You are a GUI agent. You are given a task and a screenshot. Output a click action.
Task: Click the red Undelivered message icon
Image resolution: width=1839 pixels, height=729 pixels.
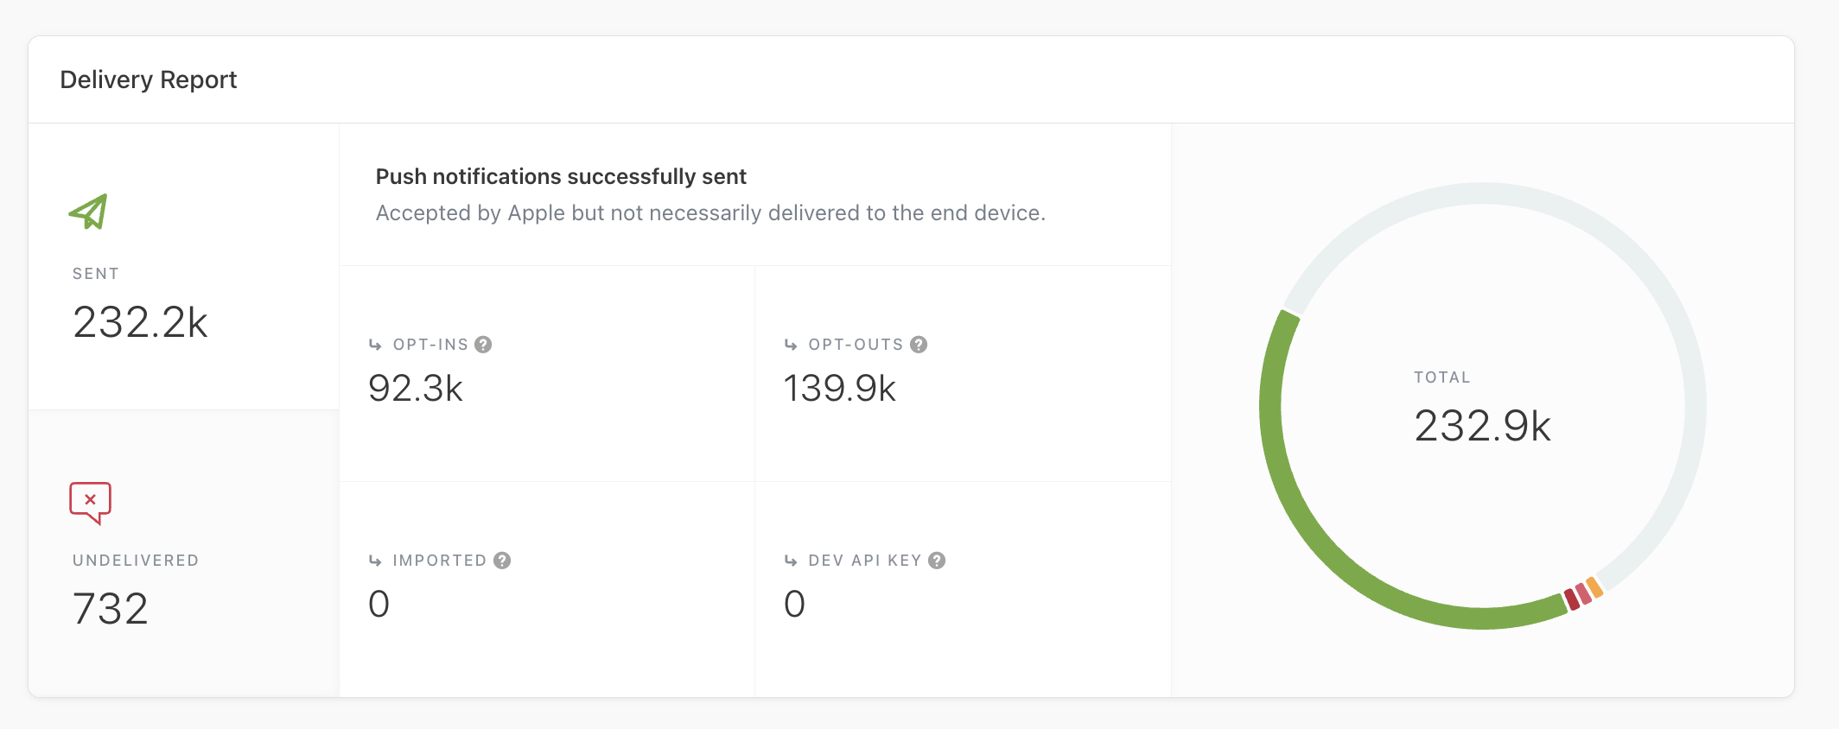tap(90, 502)
